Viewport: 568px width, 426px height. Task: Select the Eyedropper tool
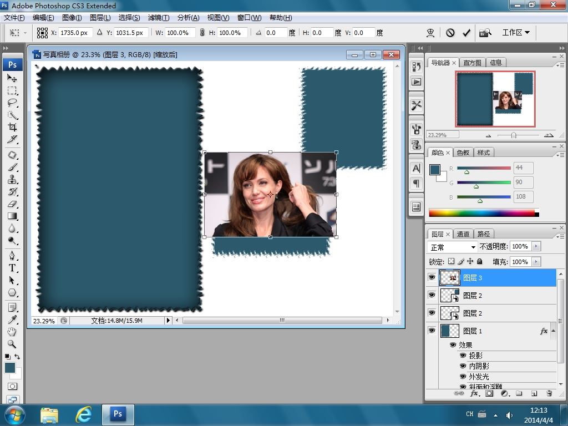tap(12, 319)
